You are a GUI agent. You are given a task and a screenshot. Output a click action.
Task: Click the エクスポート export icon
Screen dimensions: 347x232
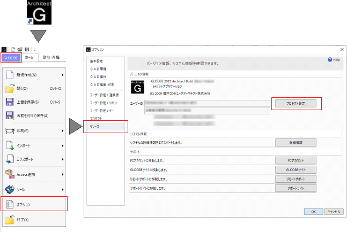tap(10, 159)
